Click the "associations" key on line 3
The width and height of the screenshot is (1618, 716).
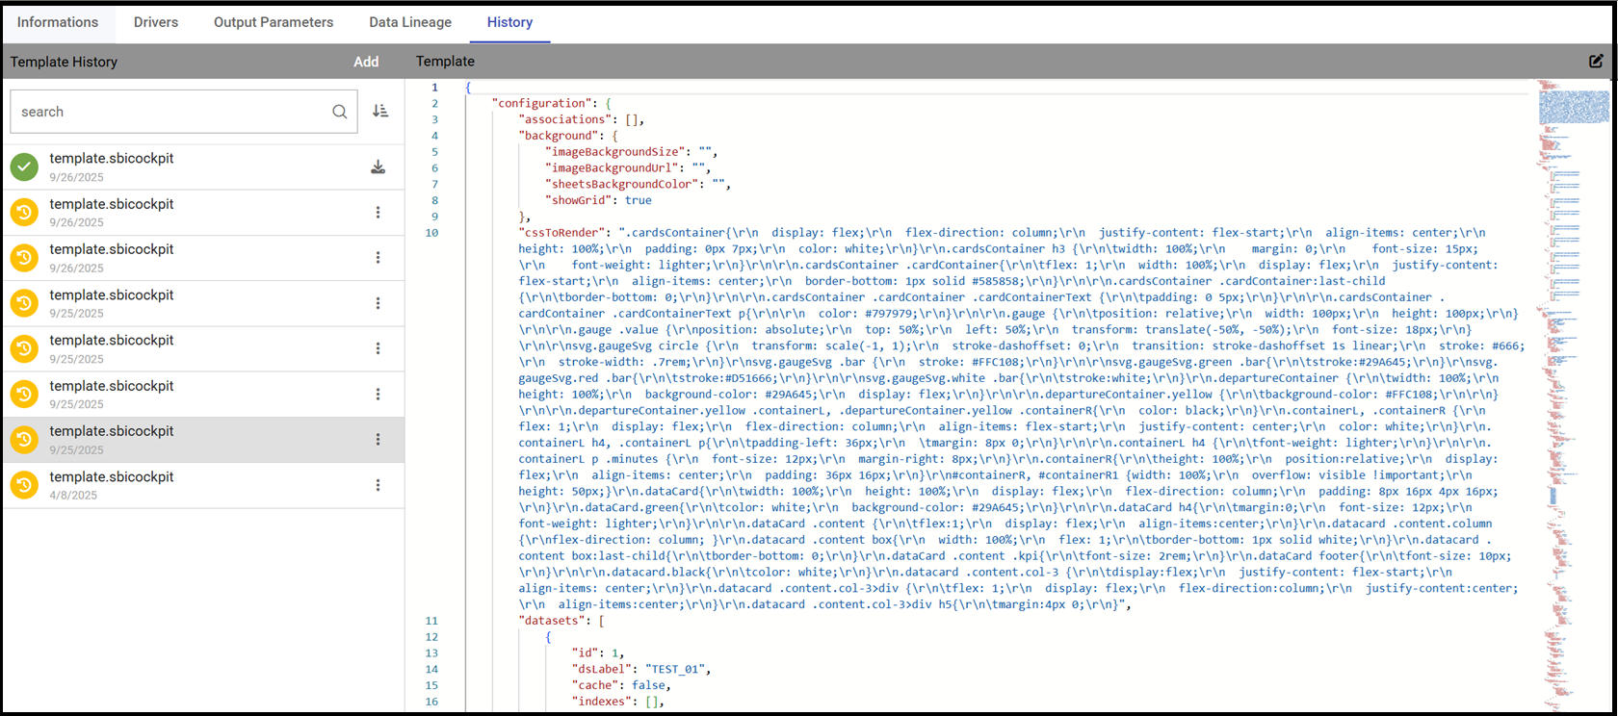pos(565,119)
